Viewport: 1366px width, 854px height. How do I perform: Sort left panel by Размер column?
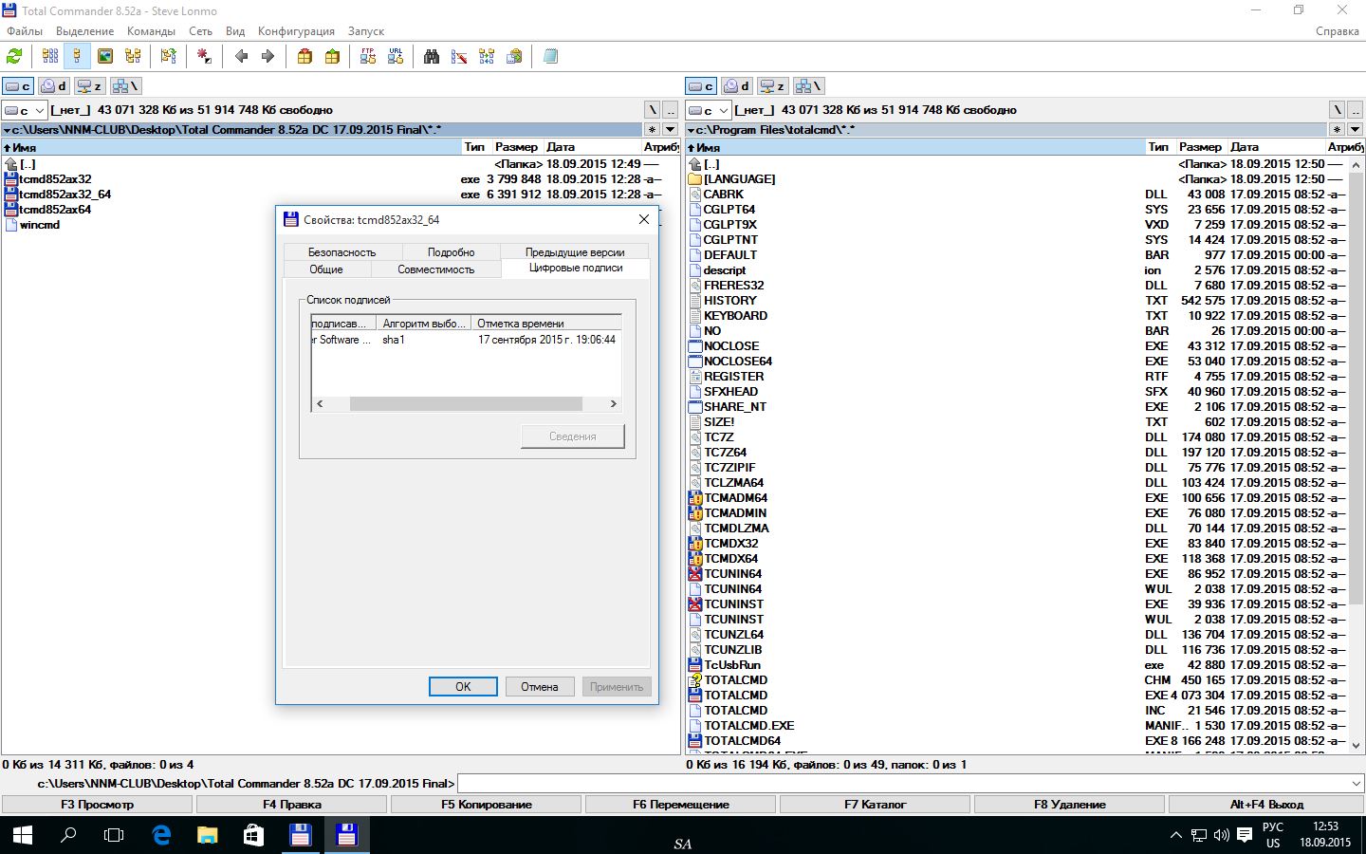516,147
